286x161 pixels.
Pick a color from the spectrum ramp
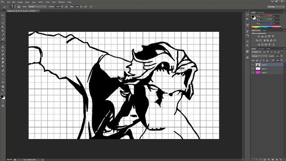pyautogui.click(x=266, y=27)
